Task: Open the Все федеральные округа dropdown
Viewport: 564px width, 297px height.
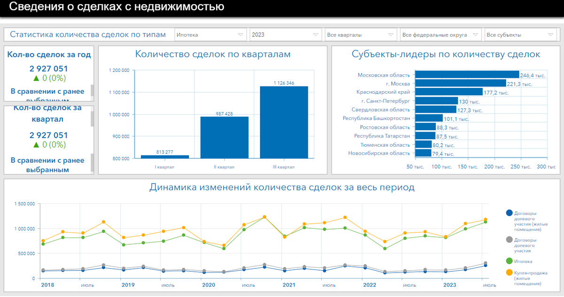Action: tap(475, 34)
